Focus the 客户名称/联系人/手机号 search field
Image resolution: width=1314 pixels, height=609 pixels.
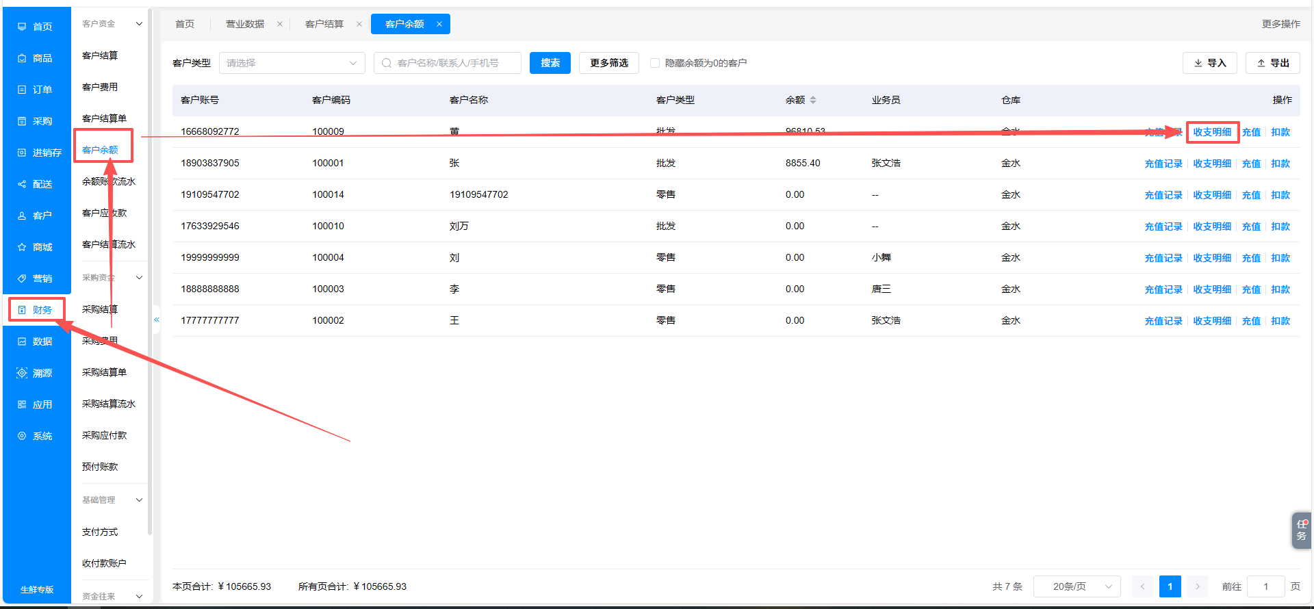click(x=448, y=63)
